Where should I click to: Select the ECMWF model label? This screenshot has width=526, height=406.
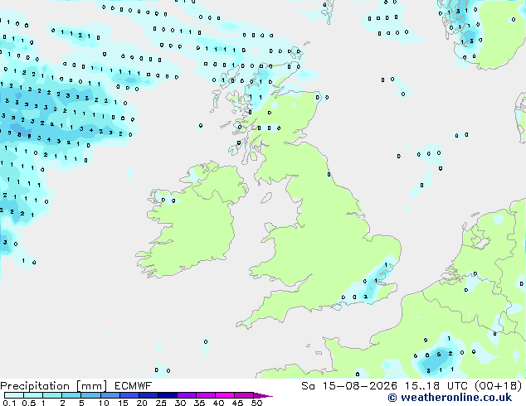(133, 386)
